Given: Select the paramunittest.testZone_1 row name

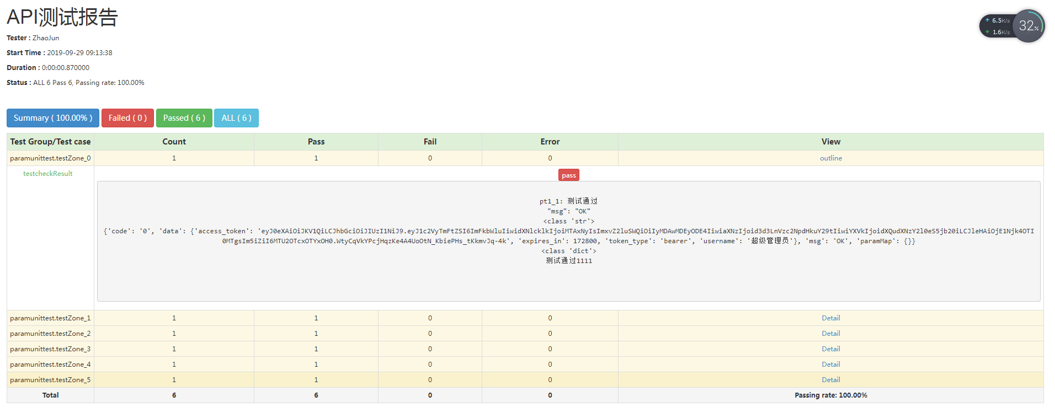Looking at the screenshot, I should point(50,318).
